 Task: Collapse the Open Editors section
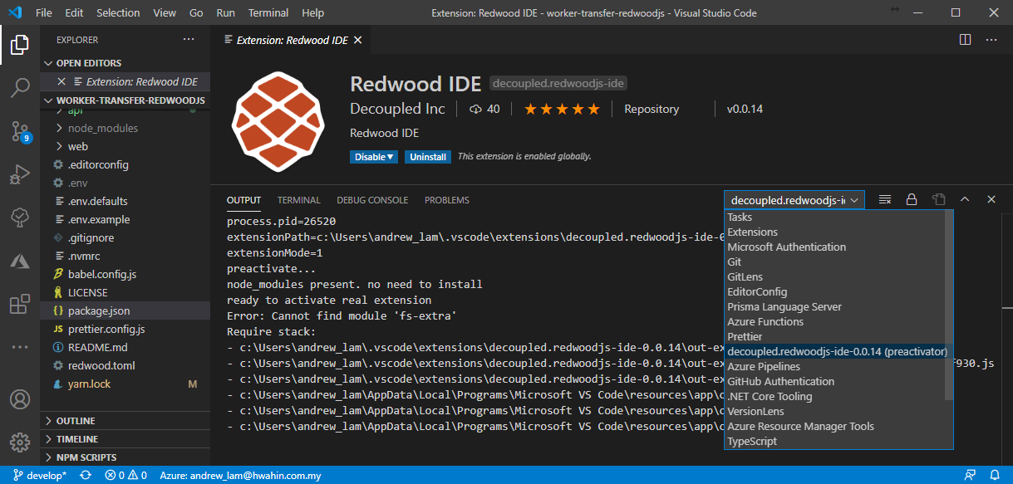125,63
